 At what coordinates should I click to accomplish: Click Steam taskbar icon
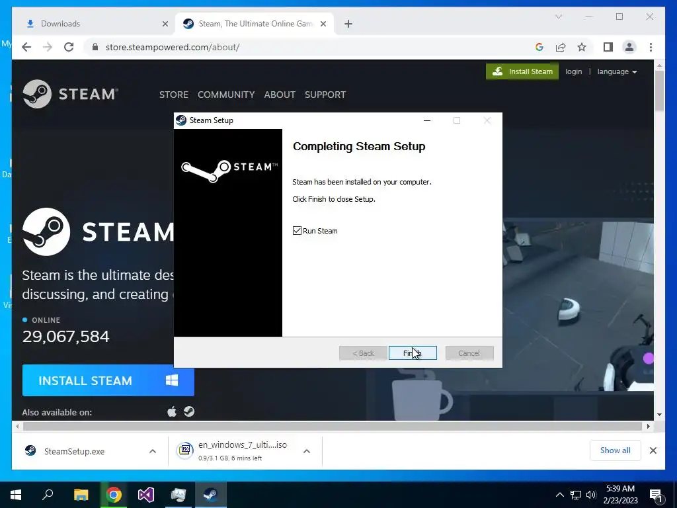211,495
